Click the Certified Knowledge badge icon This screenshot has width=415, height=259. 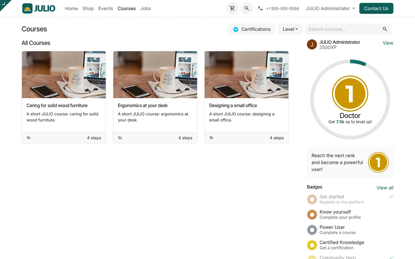(x=312, y=245)
